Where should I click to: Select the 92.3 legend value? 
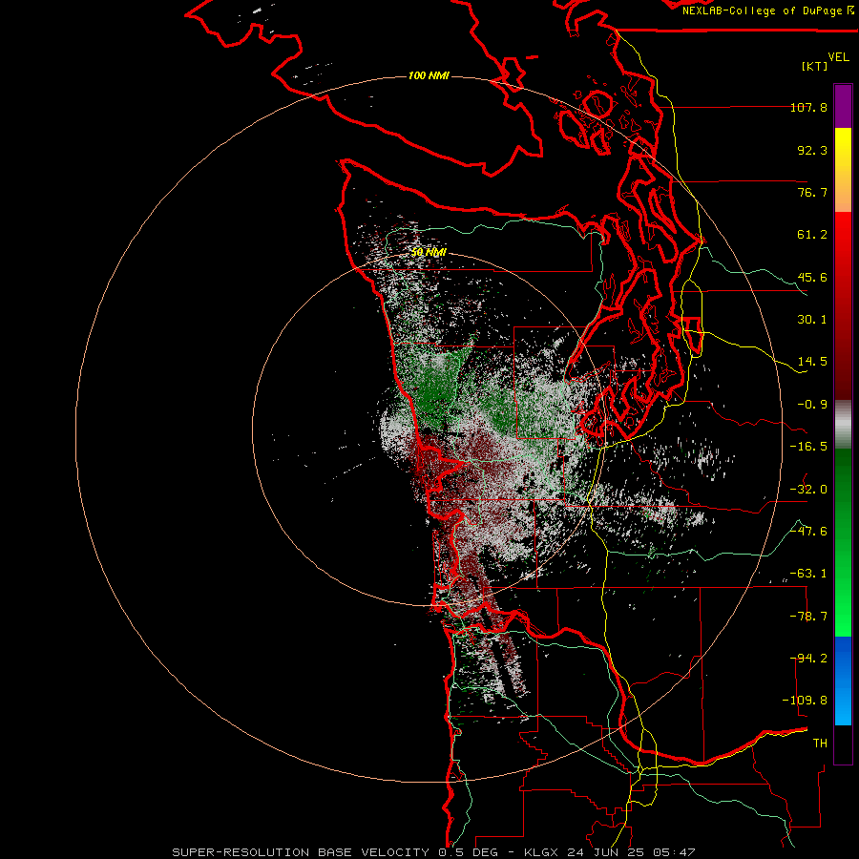[812, 150]
